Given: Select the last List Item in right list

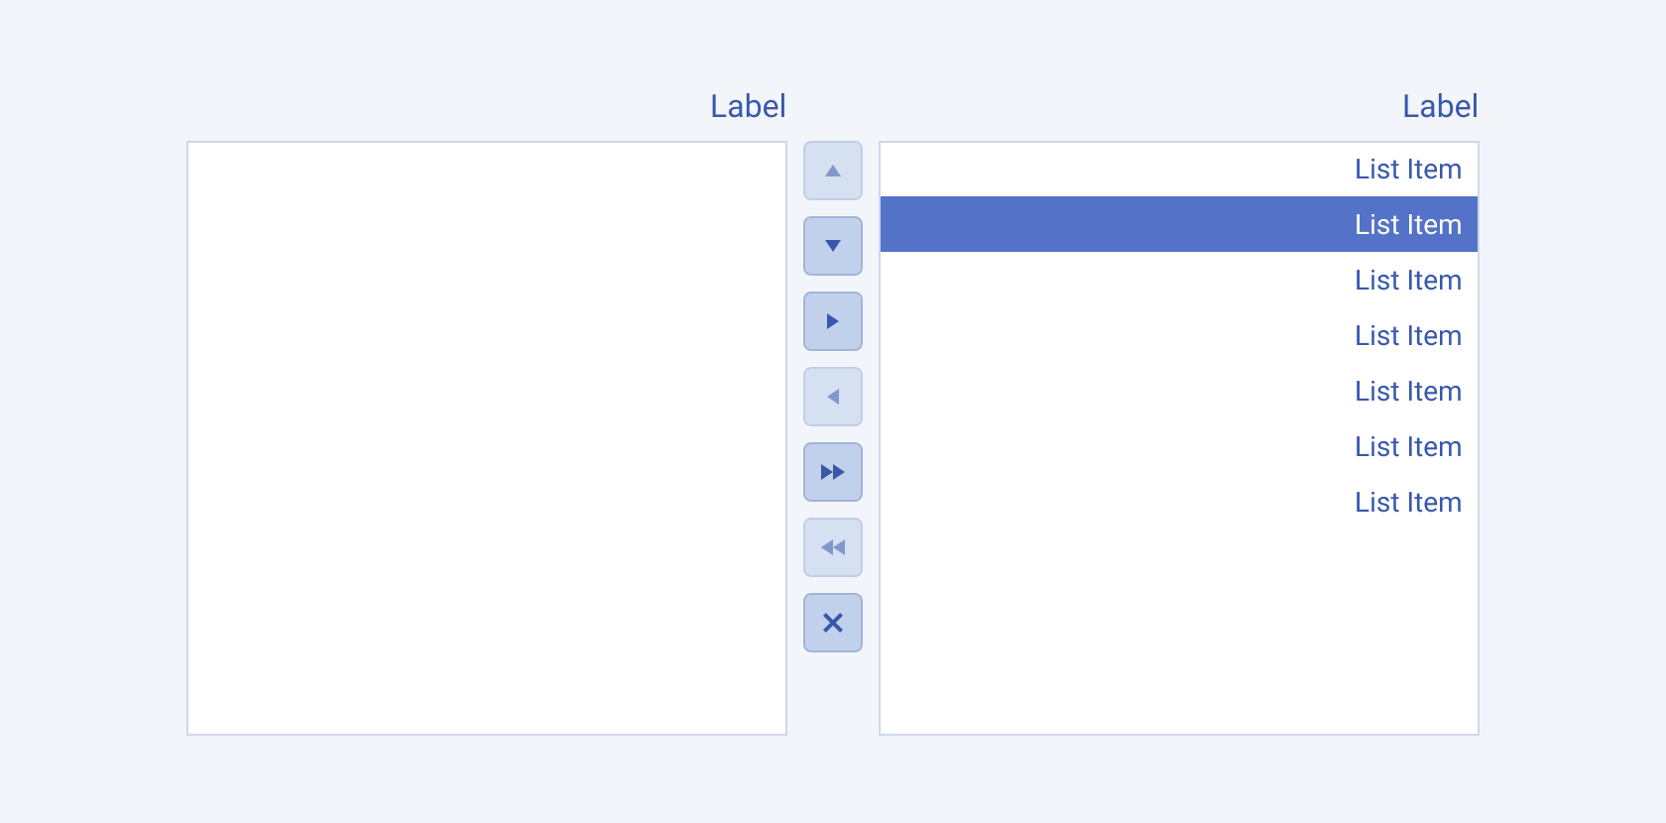Looking at the screenshot, I should point(1407,502).
